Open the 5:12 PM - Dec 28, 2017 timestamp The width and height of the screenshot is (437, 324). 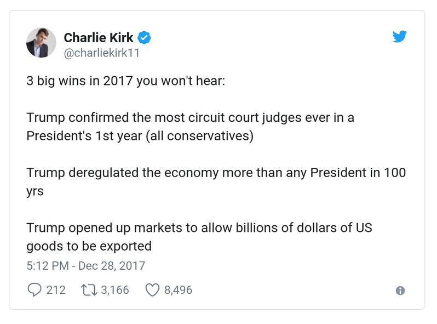(x=85, y=266)
